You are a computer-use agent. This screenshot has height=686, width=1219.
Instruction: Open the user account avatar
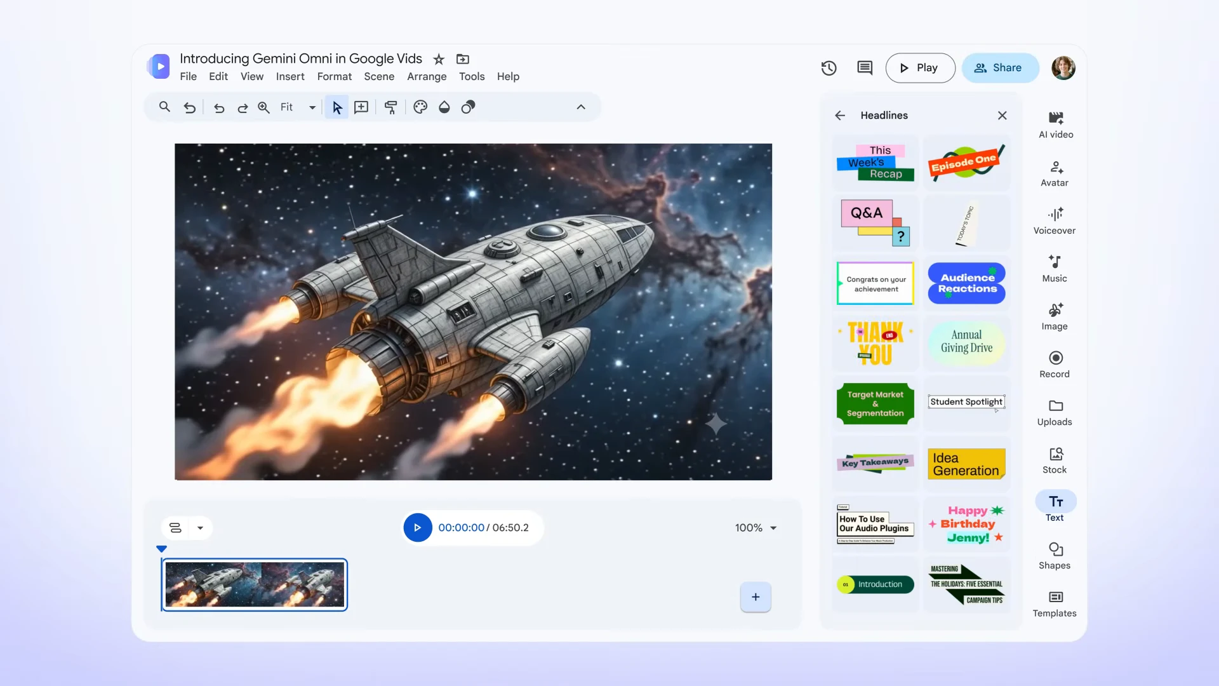pyautogui.click(x=1063, y=68)
